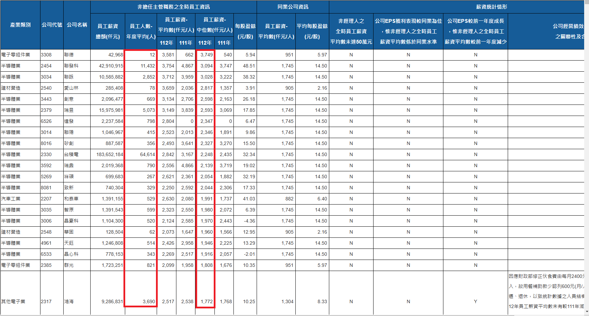Click salary total 9,286,831
Screen dimensions: 589x316
pyautogui.click(x=112, y=301)
